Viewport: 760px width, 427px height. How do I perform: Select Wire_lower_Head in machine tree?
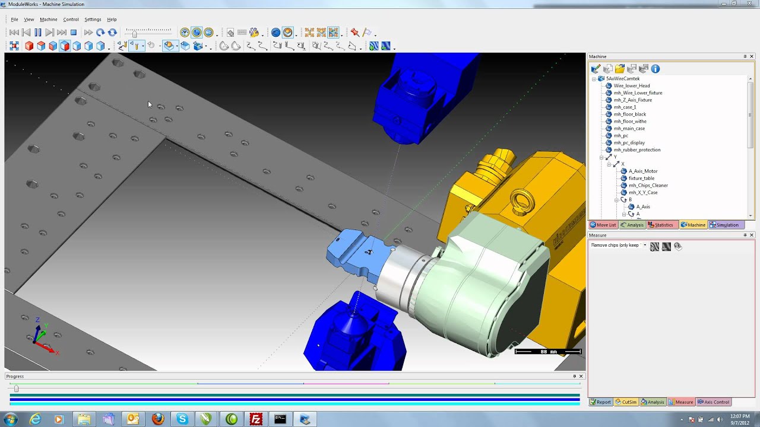coord(632,86)
